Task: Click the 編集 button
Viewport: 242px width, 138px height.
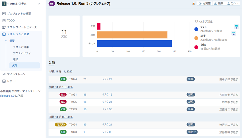Action: 219,3
